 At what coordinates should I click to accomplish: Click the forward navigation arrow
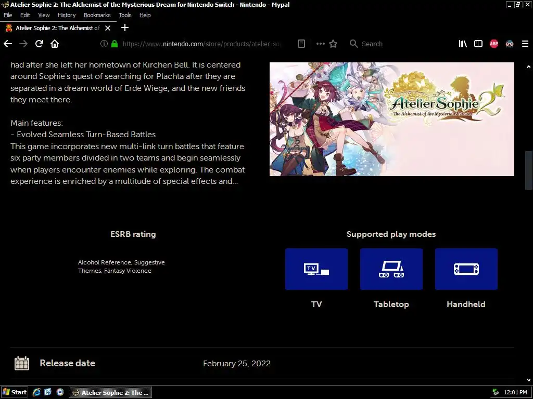(23, 44)
